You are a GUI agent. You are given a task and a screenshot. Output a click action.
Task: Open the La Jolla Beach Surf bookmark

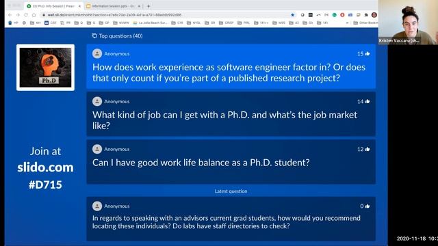click(x=151, y=23)
